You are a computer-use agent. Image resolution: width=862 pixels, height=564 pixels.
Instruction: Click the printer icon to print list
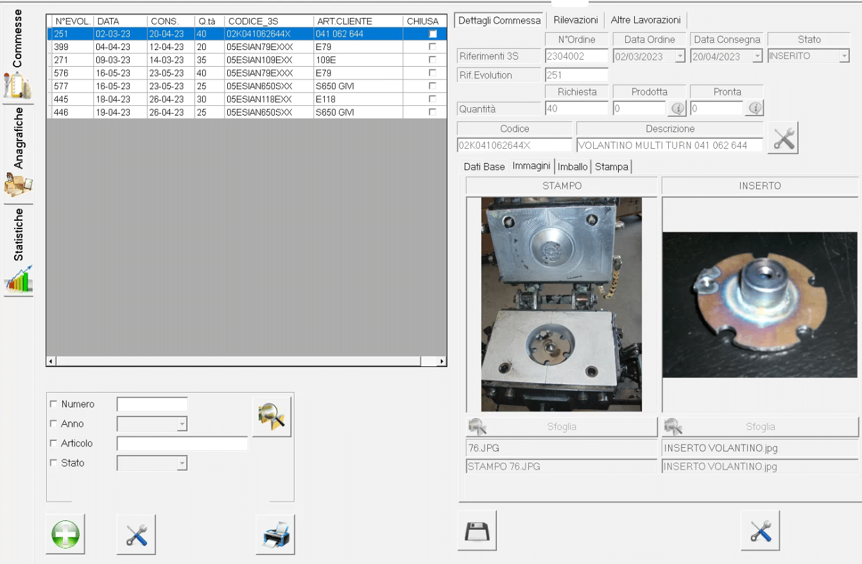(275, 534)
